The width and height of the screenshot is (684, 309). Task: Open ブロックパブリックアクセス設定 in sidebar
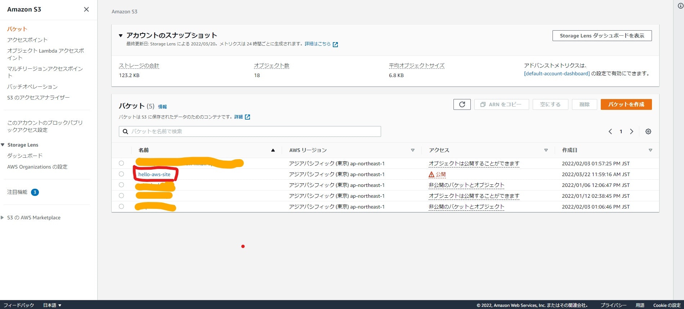point(45,126)
